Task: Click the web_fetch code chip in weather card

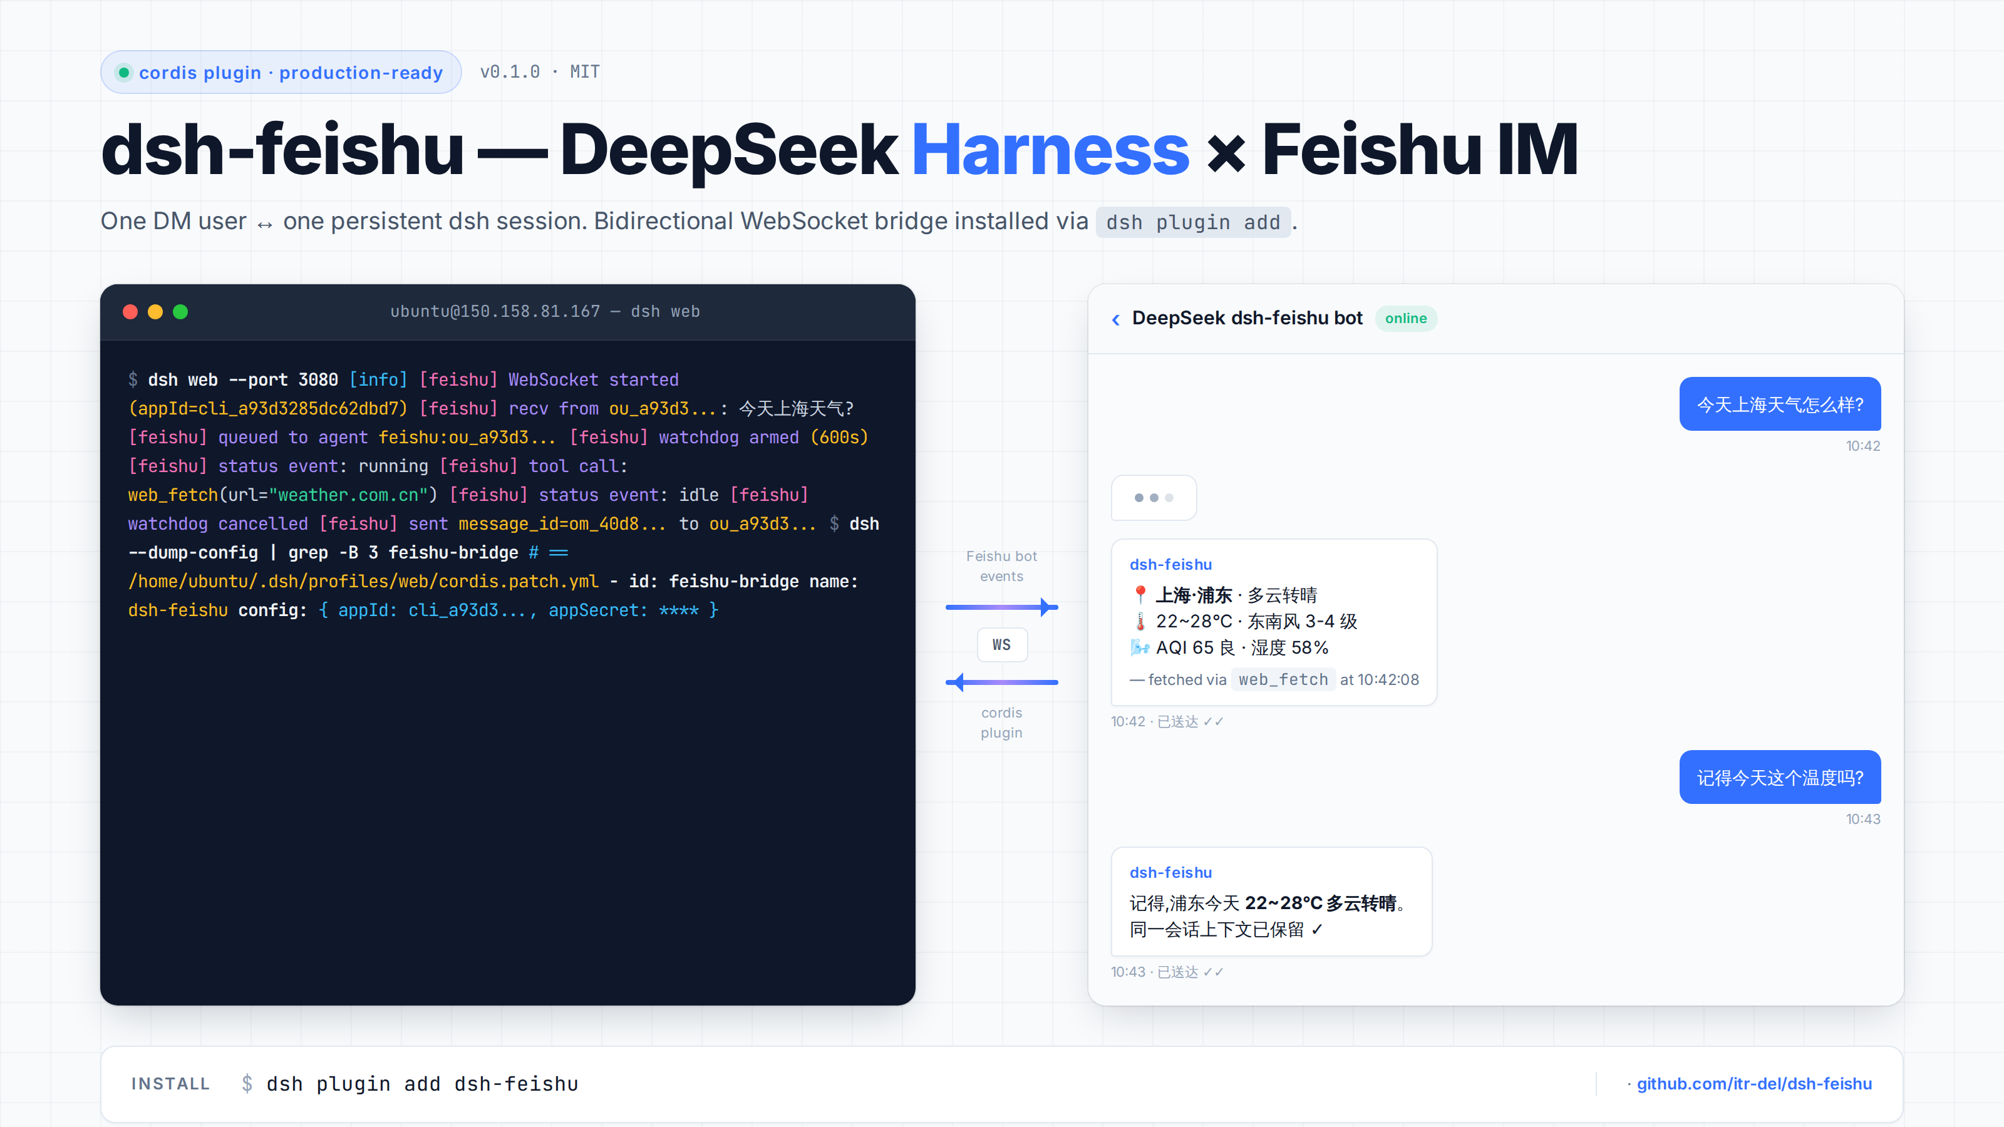Action: [1283, 680]
